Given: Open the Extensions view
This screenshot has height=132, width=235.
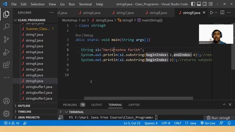Looking at the screenshot, I should 6,65.
